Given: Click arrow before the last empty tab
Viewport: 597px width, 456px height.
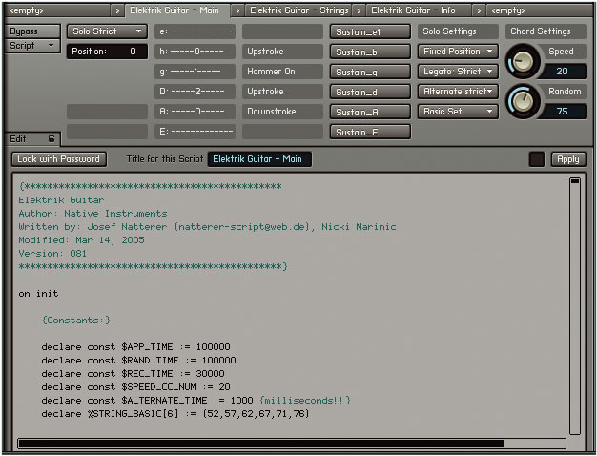Looking at the screenshot, I should click(x=479, y=10).
